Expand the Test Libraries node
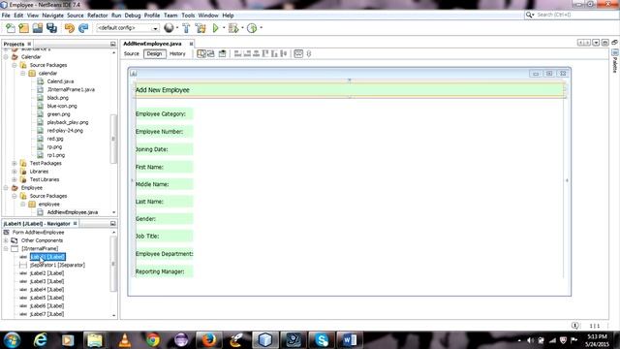This screenshot has height=349, width=620. pos(15,179)
